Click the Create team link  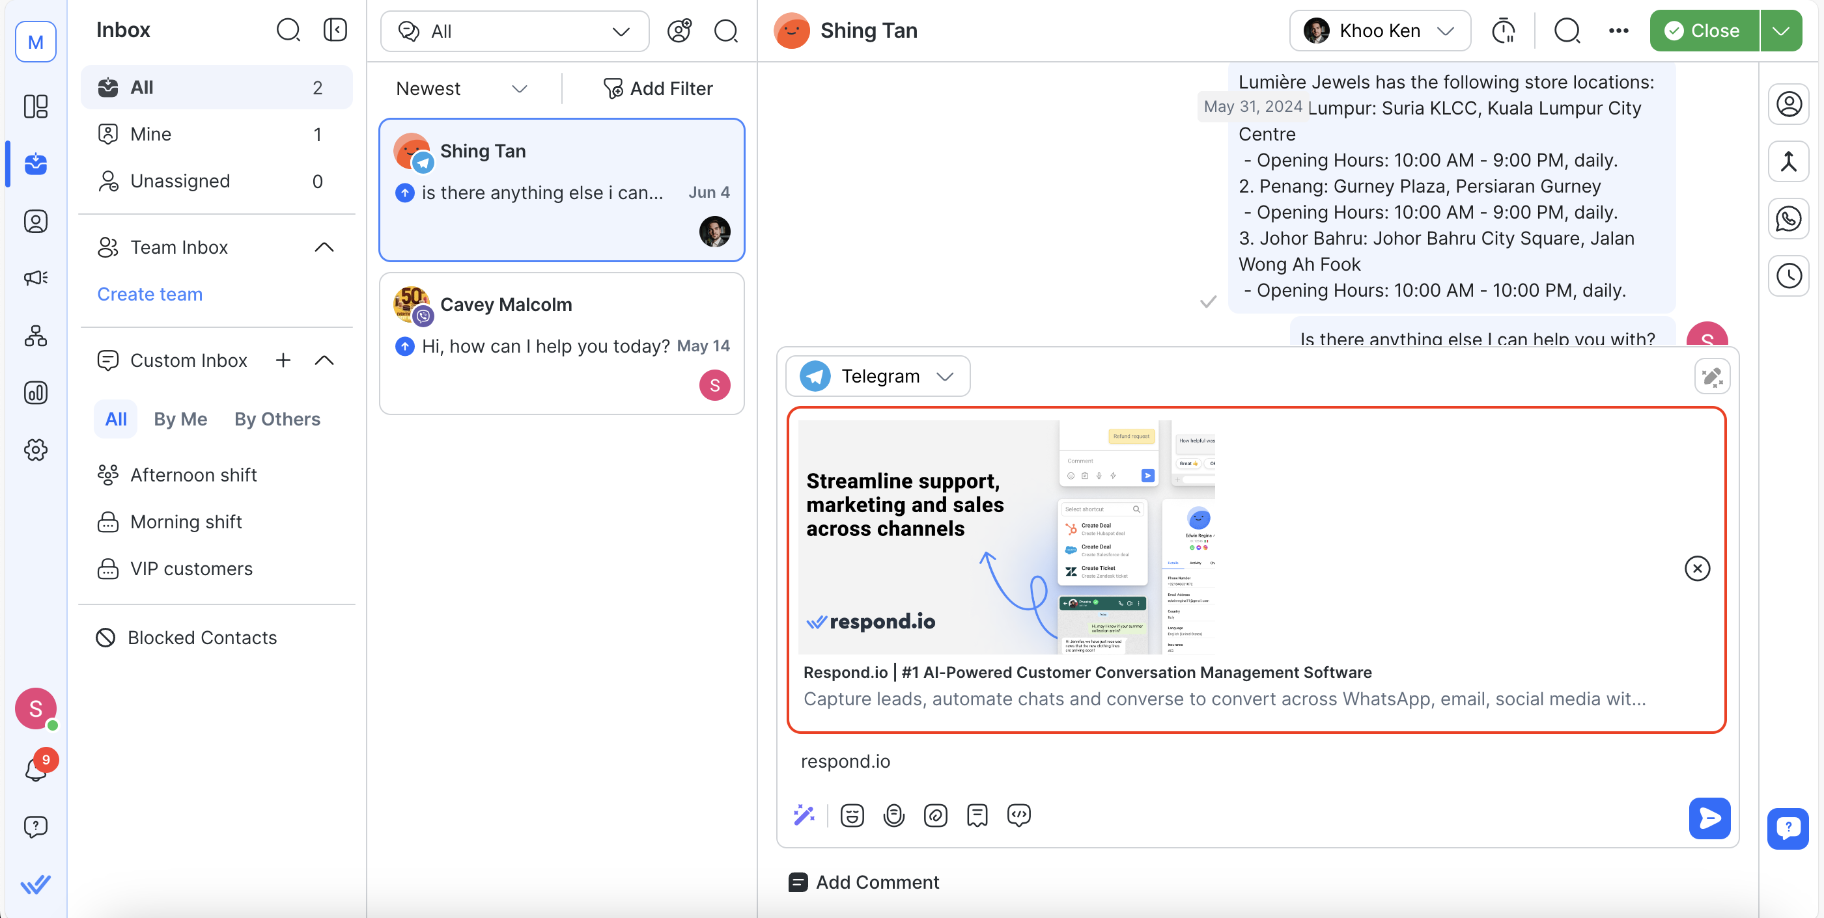(x=149, y=294)
